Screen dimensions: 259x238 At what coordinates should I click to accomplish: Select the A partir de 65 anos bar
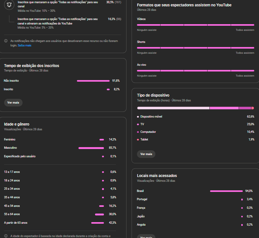pyautogui.click(x=98, y=223)
